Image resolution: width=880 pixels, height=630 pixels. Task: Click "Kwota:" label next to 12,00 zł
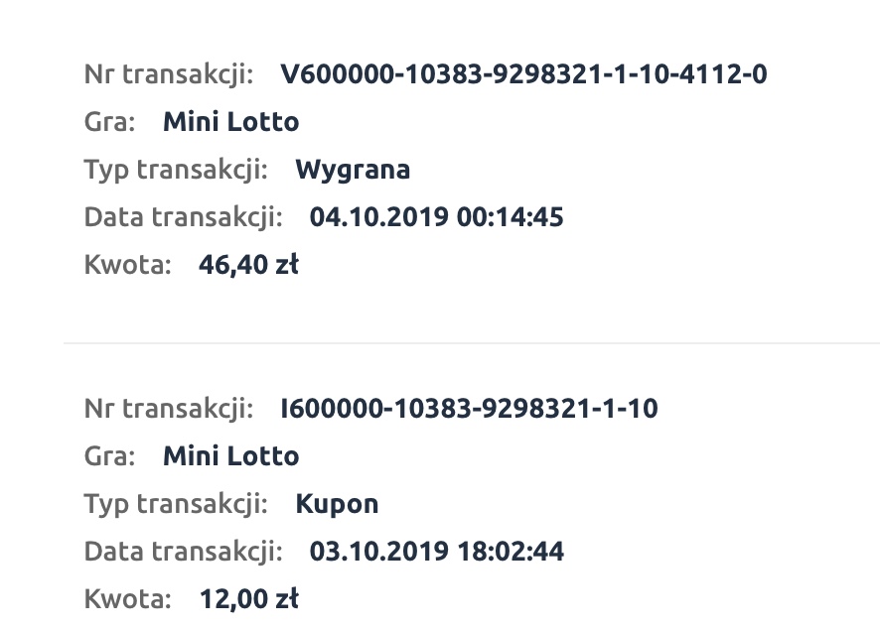128,598
